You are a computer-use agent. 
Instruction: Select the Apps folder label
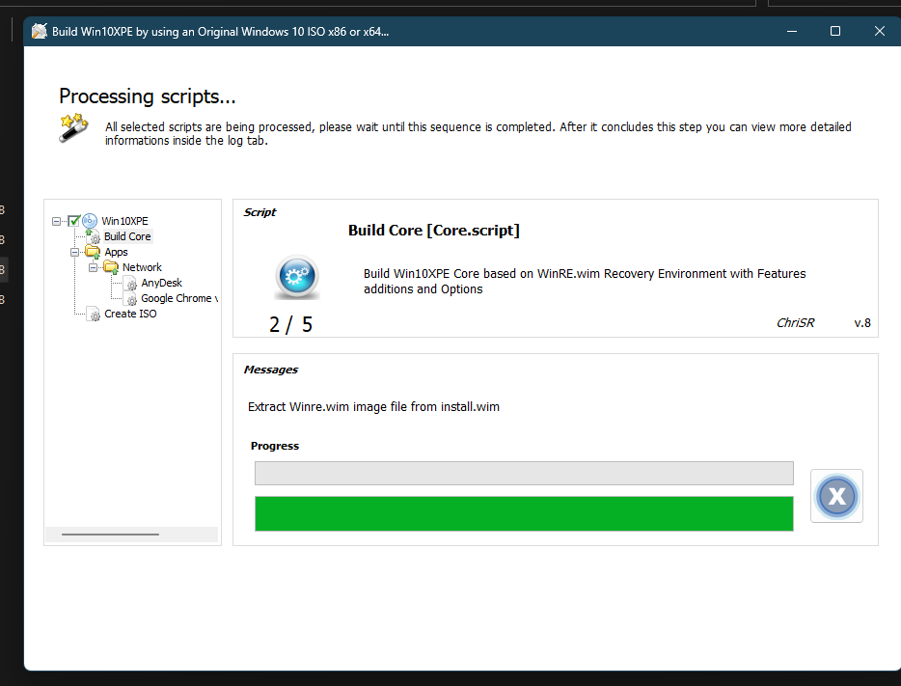tap(116, 252)
